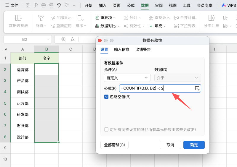
Task: Select column A header
Action: pos(23,49)
